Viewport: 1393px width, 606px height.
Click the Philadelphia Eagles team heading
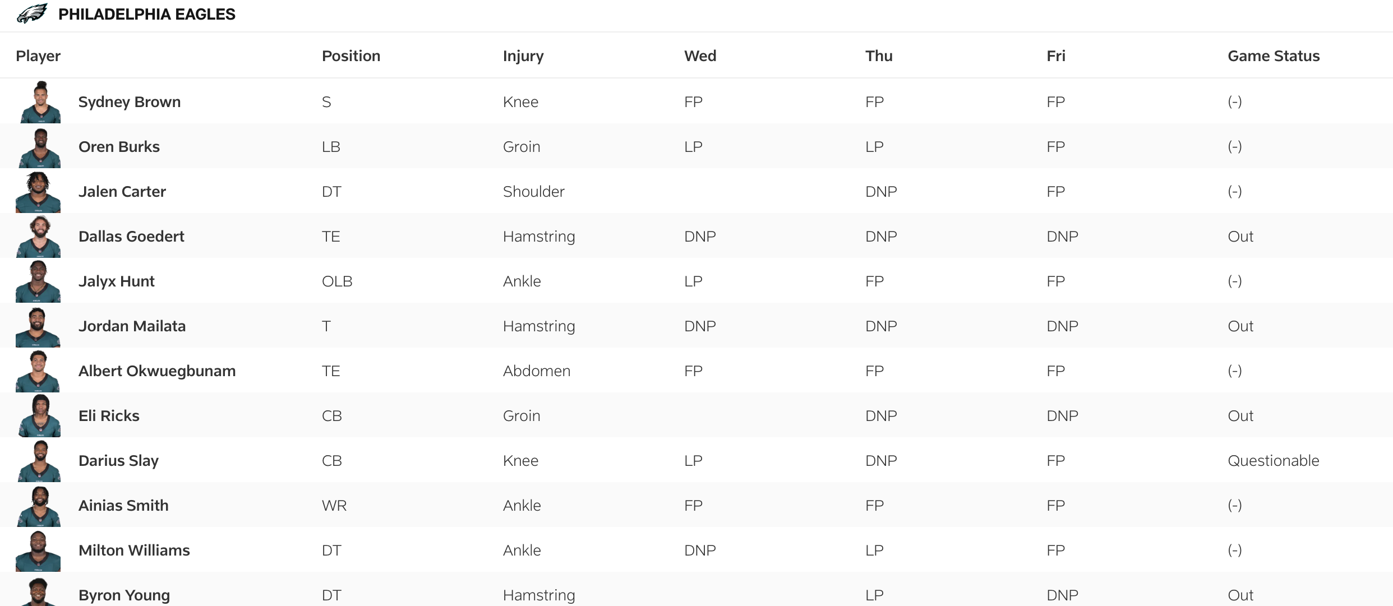(x=147, y=15)
